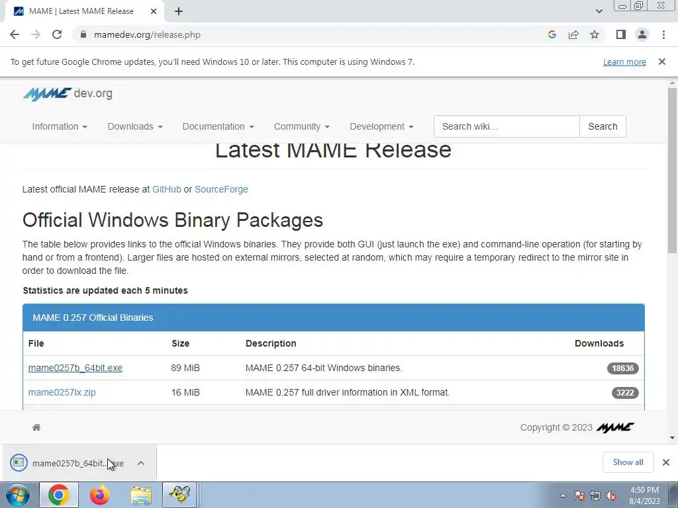Screen dimensions: 678x508
Task: Expand the Development menu
Action: [381, 126]
